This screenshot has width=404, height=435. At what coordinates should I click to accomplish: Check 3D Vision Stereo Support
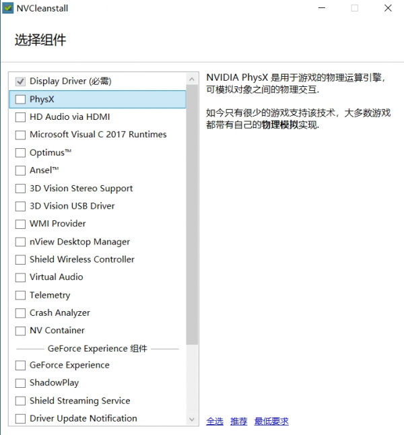coord(20,189)
